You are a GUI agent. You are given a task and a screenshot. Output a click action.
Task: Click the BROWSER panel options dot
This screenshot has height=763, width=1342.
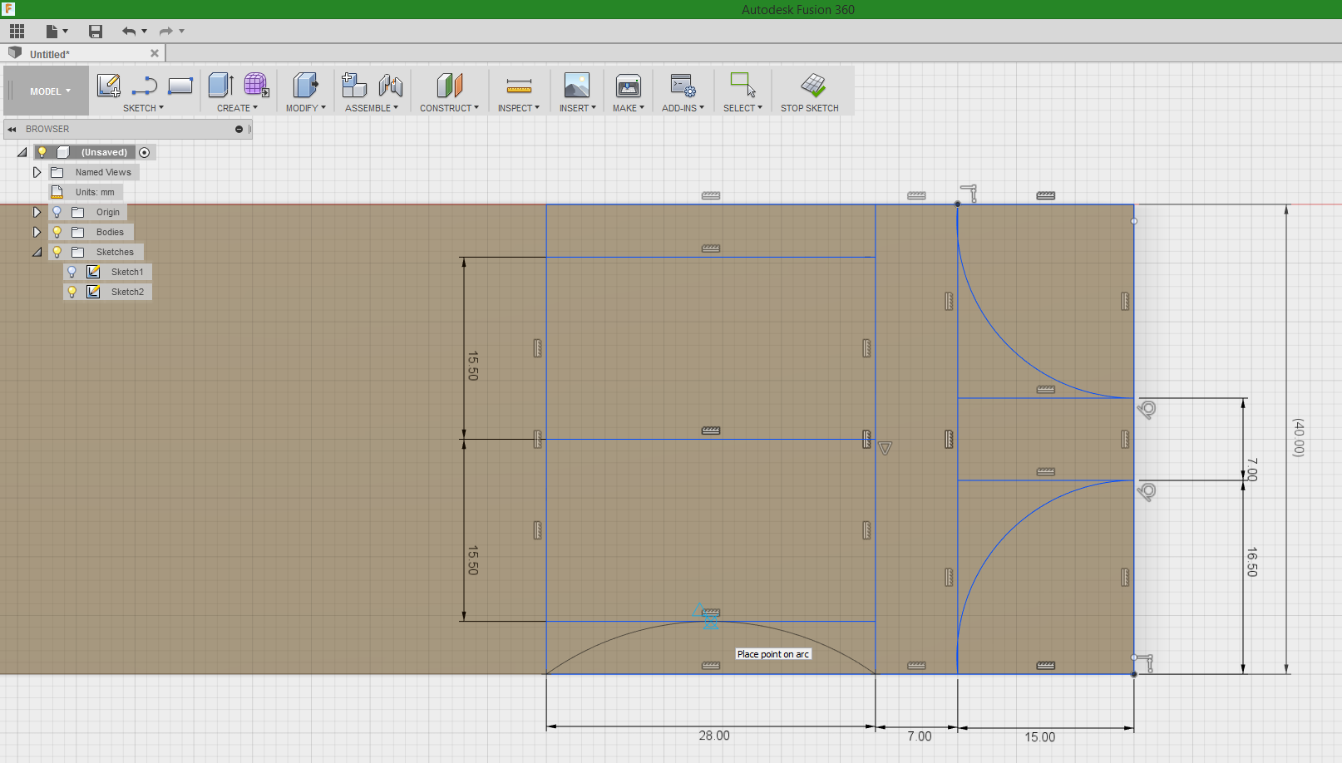click(x=239, y=129)
